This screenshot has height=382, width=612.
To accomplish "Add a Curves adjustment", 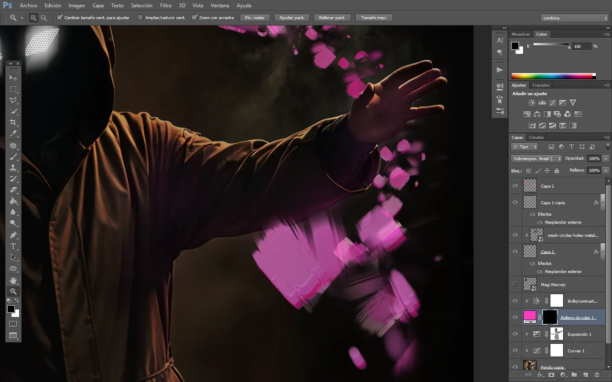I will tap(552, 102).
